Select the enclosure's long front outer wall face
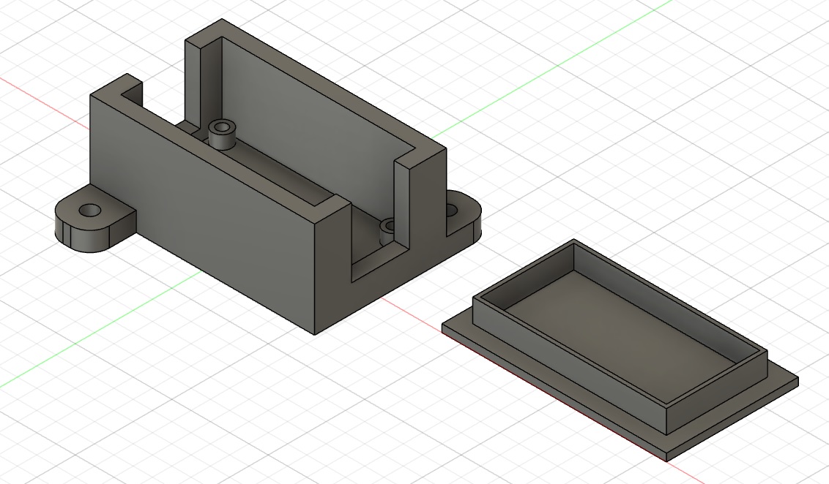829x484 pixels. click(x=203, y=214)
